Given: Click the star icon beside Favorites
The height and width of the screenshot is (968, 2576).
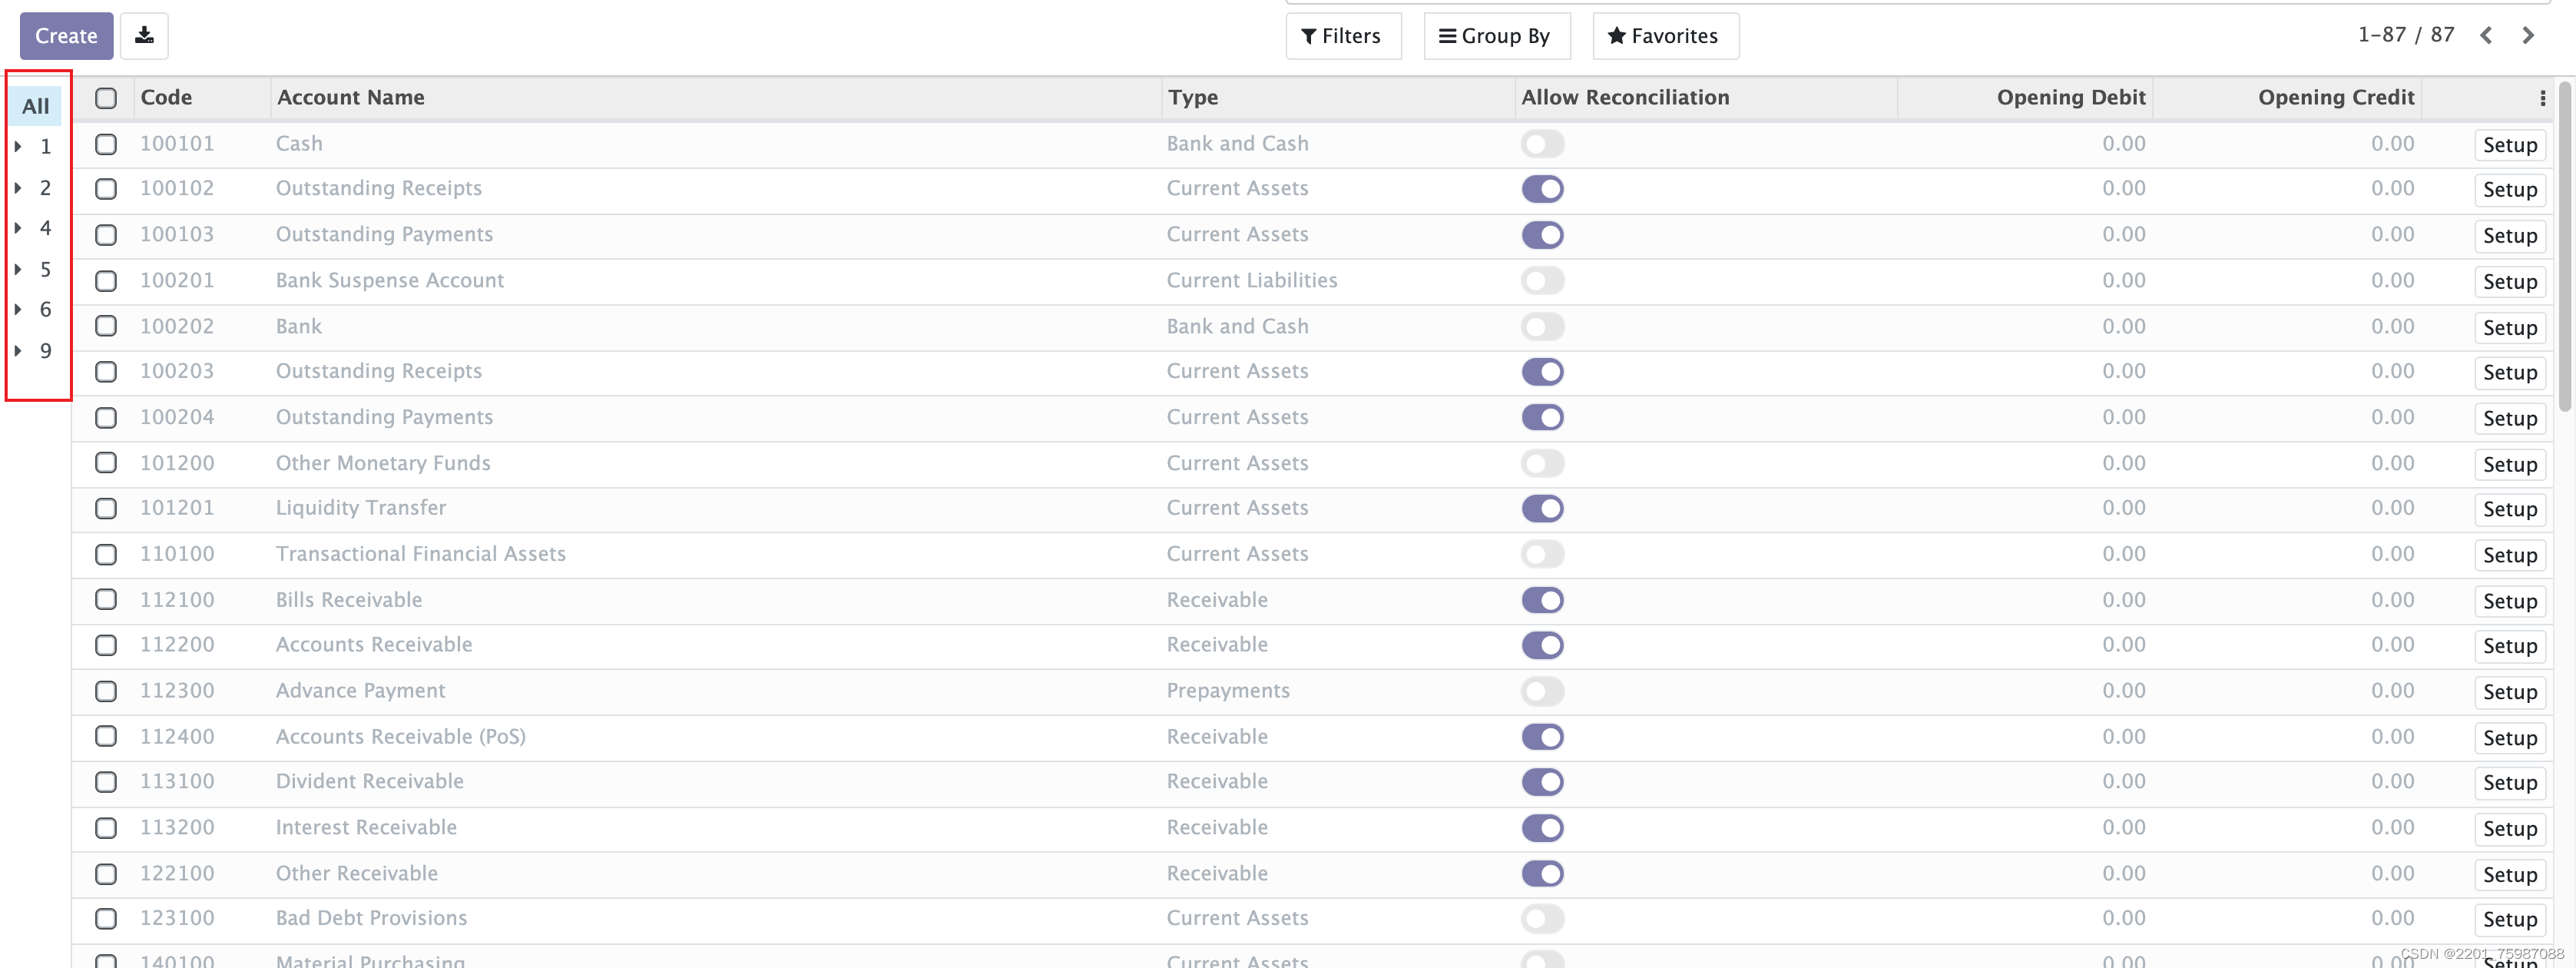Looking at the screenshot, I should click(x=1616, y=35).
